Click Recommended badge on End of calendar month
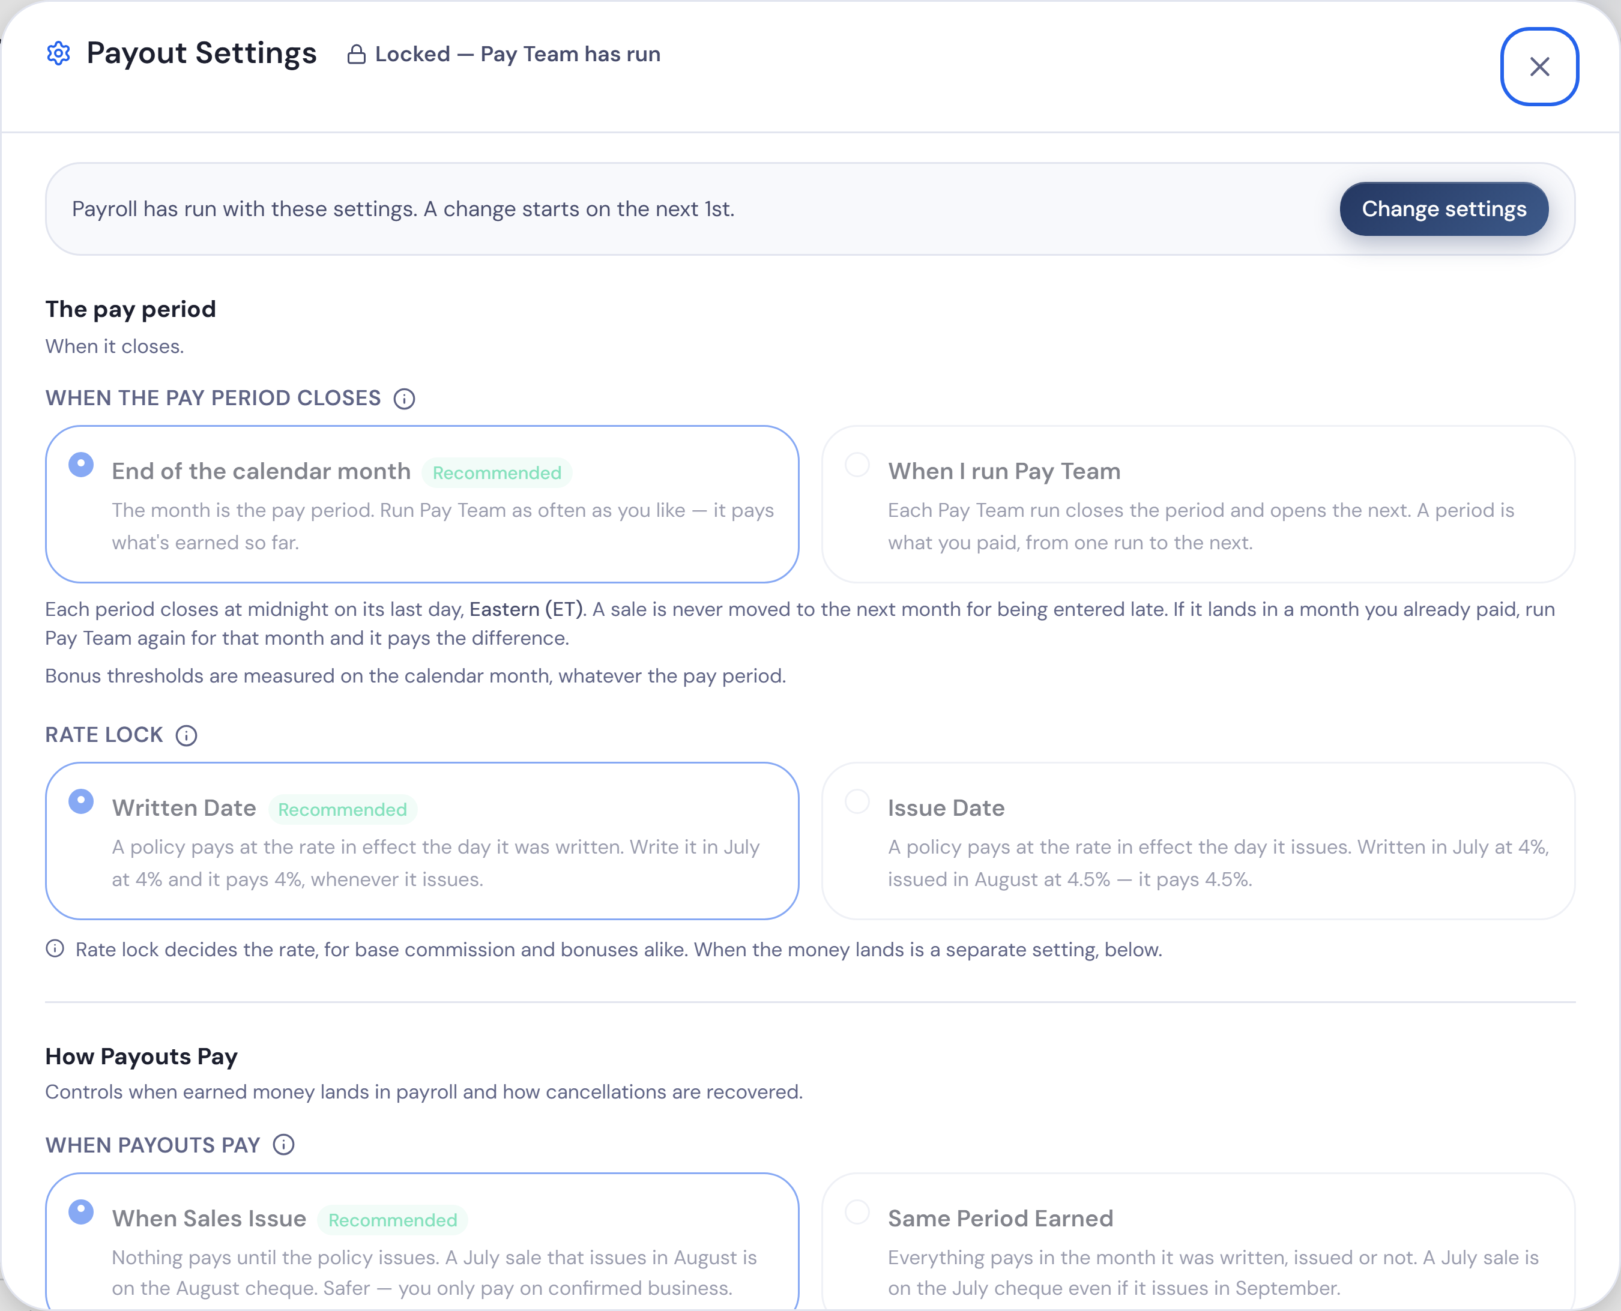Image resolution: width=1621 pixels, height=1311 pixels. (497, 473)
